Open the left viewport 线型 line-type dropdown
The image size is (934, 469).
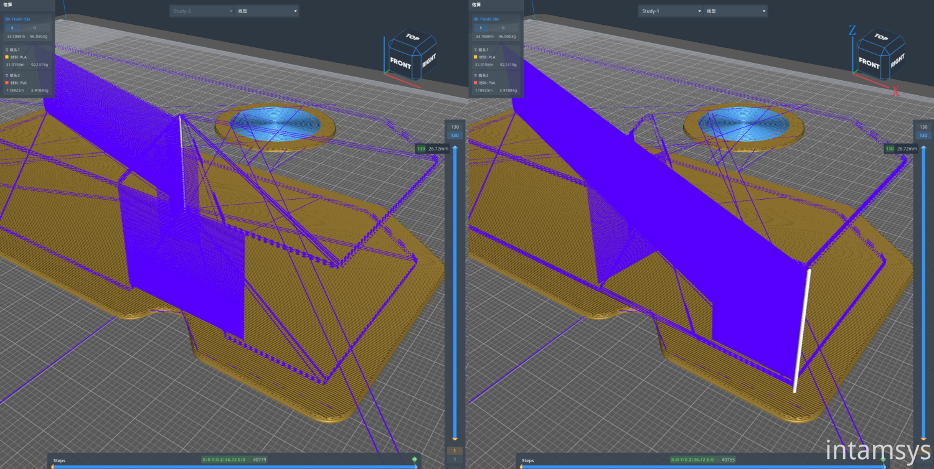(267, 11)
